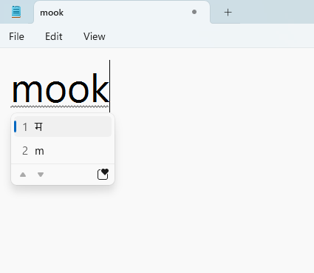Screen dimensions: 314x273
Task: Open the File menu
Action: (16, 36)
